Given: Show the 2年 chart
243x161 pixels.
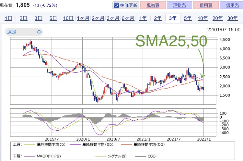Looking at the screenshot, I should coord(158,18).
